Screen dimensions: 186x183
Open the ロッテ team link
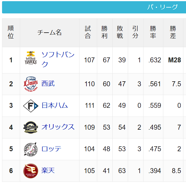point(51,149)
